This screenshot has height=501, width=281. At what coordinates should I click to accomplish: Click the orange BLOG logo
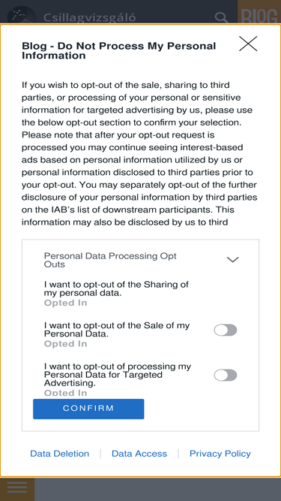click(x=259, y=17)
